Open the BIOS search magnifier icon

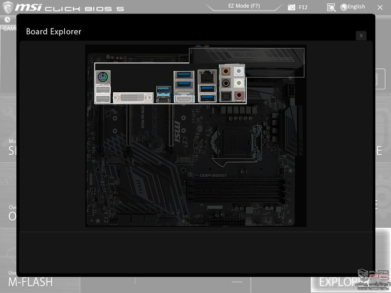[x=331, y=8]
